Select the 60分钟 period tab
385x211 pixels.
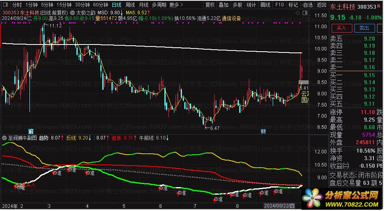click(101, 5)
